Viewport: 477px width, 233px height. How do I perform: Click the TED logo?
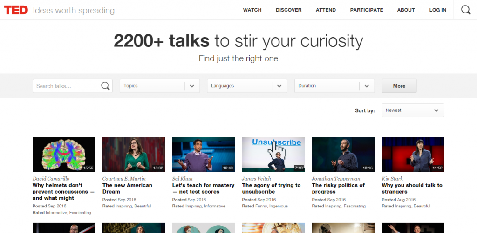click(16, 10)
